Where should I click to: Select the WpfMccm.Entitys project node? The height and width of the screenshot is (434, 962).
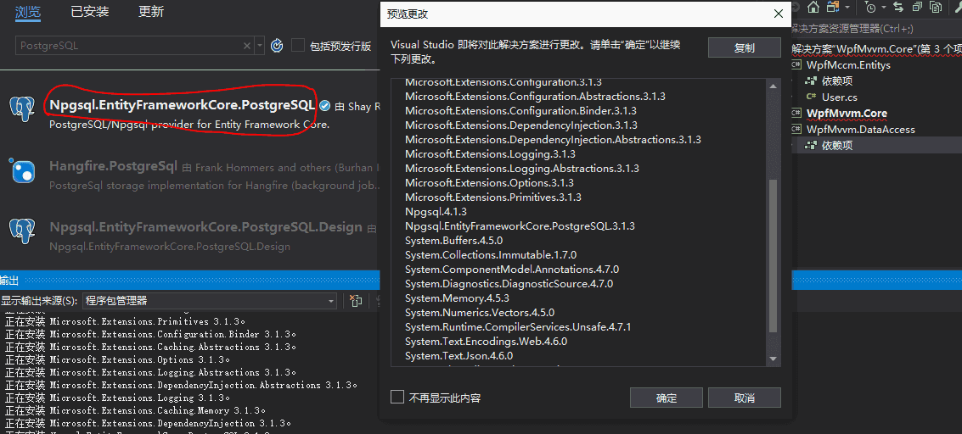point(848,65)
